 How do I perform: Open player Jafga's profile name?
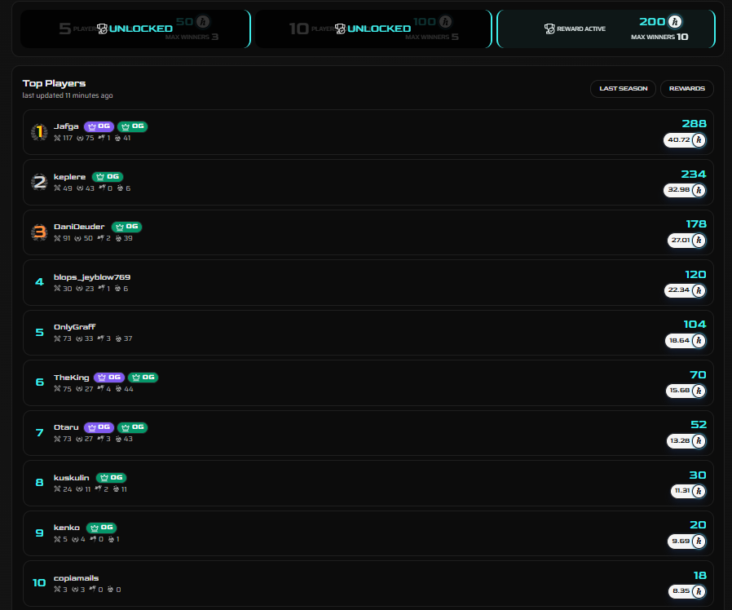click(66, 126)
